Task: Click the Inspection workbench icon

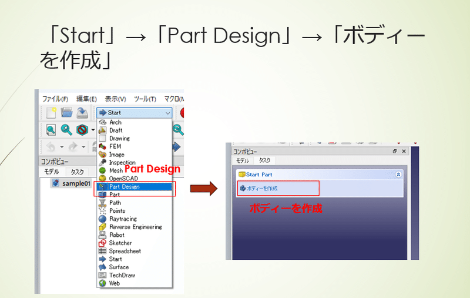Action: (102, 162)
